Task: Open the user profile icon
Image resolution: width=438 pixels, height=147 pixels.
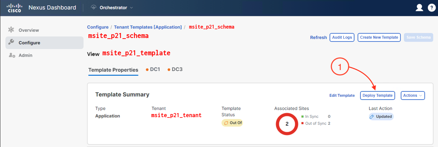Action: (419, 8)
